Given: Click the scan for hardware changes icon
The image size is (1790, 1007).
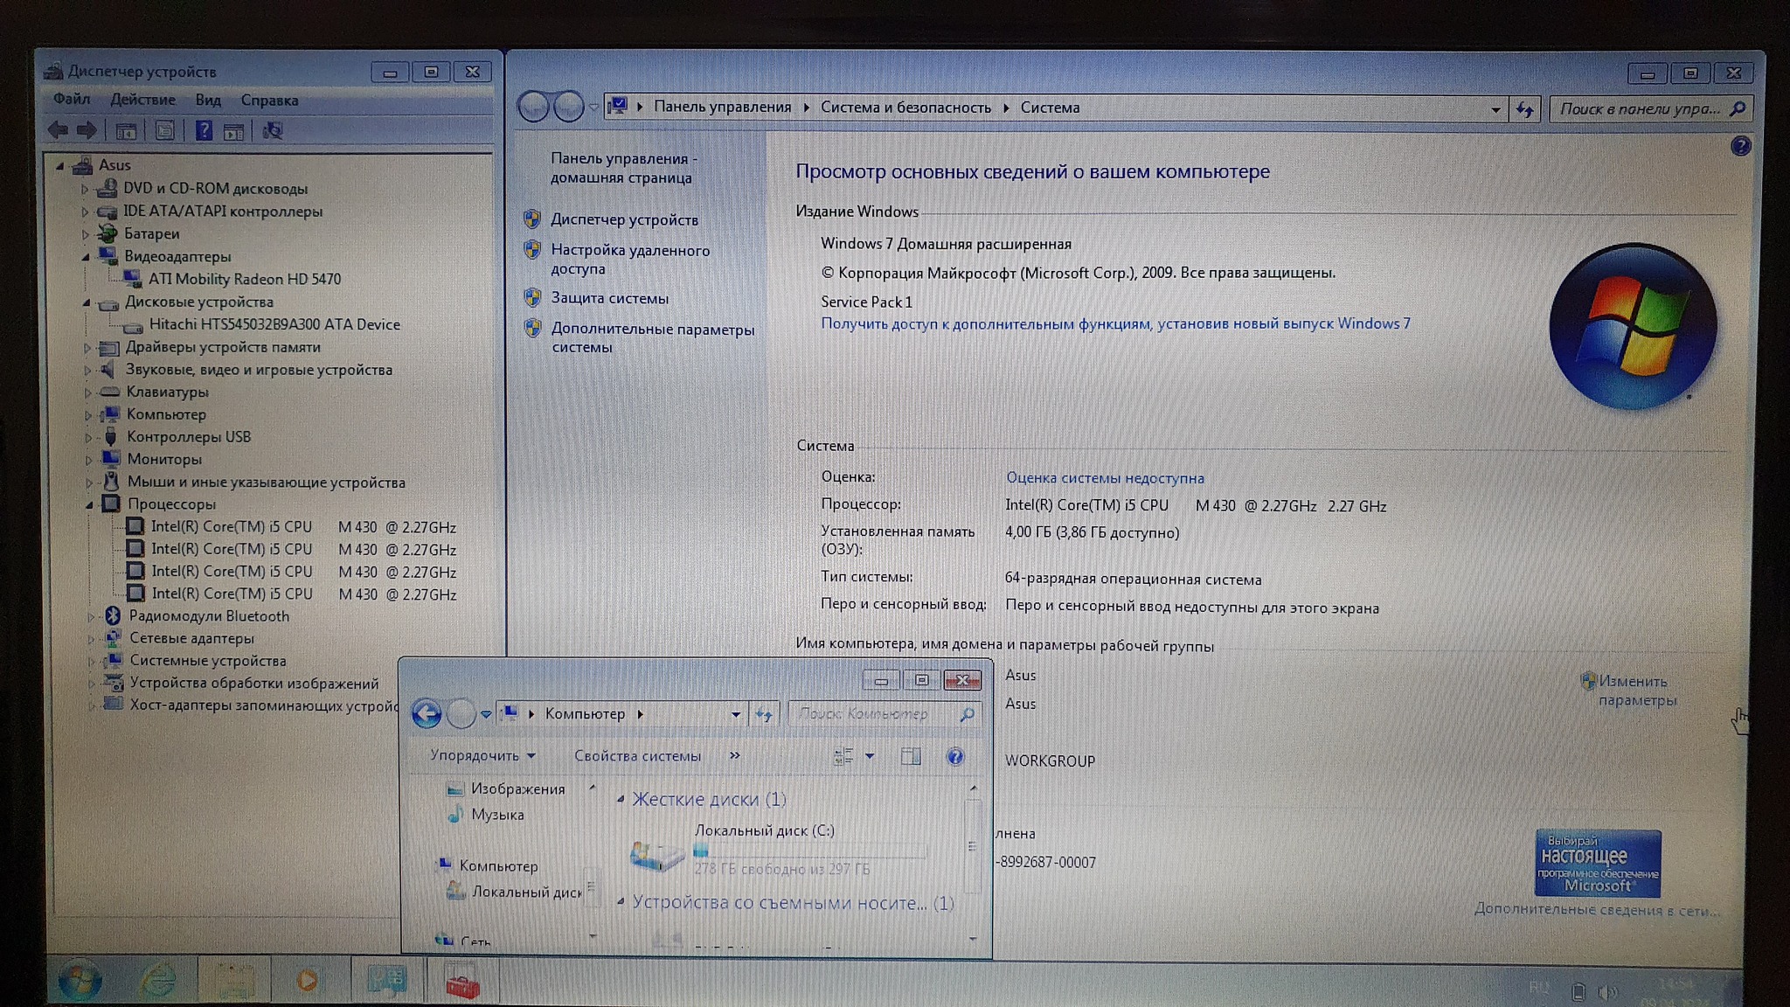Looking at the screenshot, I should pos(273,131).
